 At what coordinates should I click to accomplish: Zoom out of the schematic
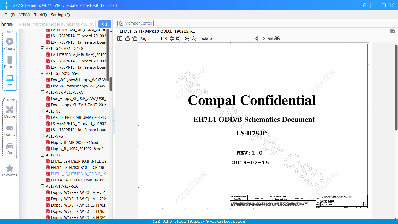coord(194,38)
